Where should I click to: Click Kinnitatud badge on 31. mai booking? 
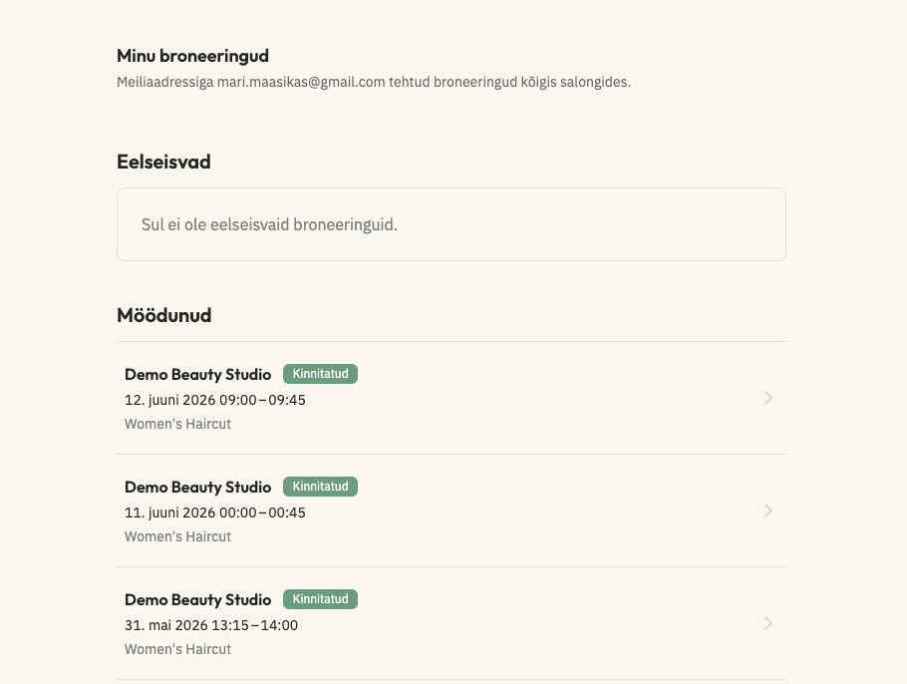coord(321,599)
